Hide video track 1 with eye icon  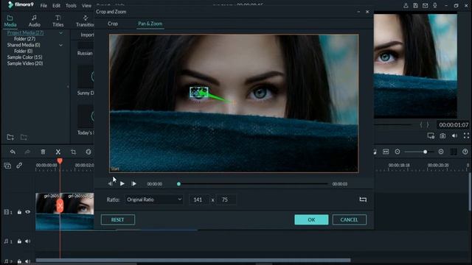pos(28,212)
